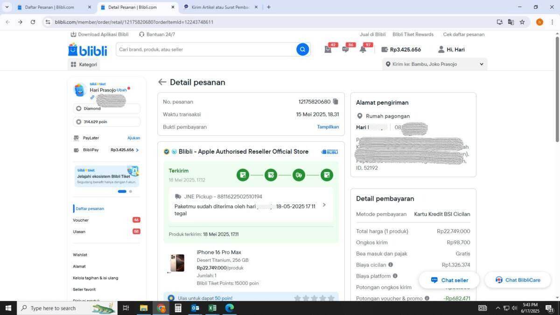The height and width of the screenshot is (315, 560).
Task: Click the Chat BlibliCare button
Action: pos(518,280)
